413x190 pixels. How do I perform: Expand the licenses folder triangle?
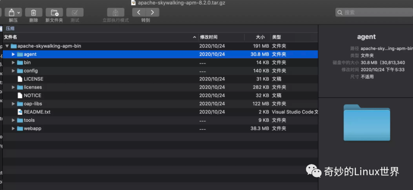pos(13,87)
